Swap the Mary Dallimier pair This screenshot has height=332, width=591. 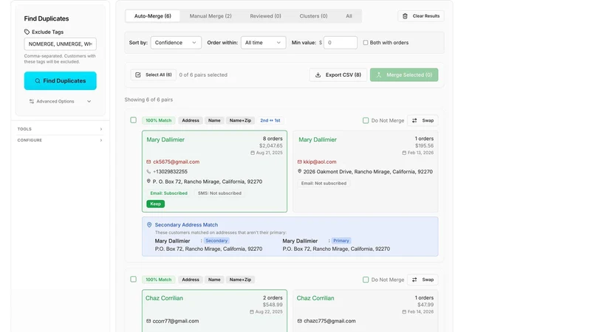[423, 120]
